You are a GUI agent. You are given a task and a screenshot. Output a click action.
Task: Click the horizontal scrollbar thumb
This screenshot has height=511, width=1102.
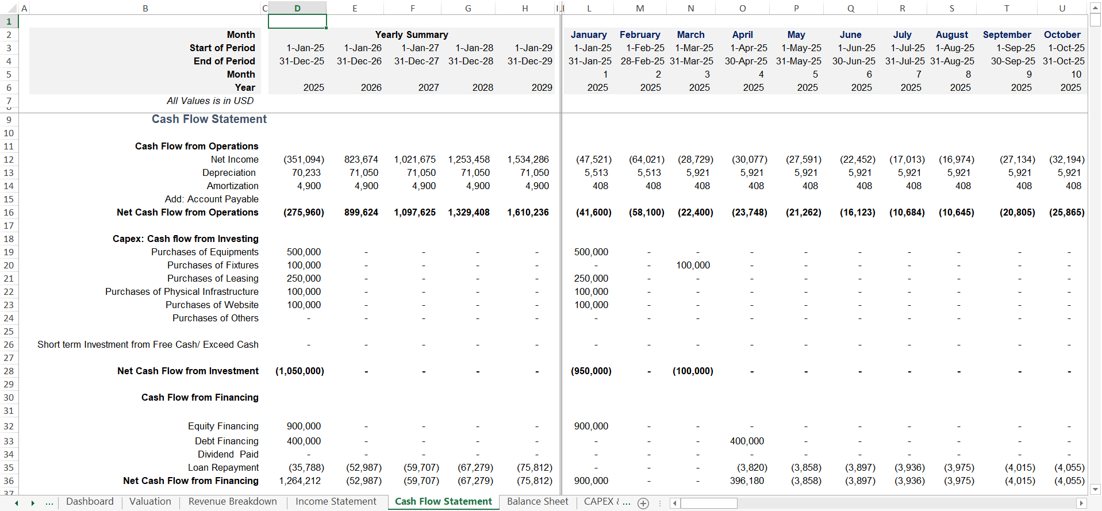(709, 503)
